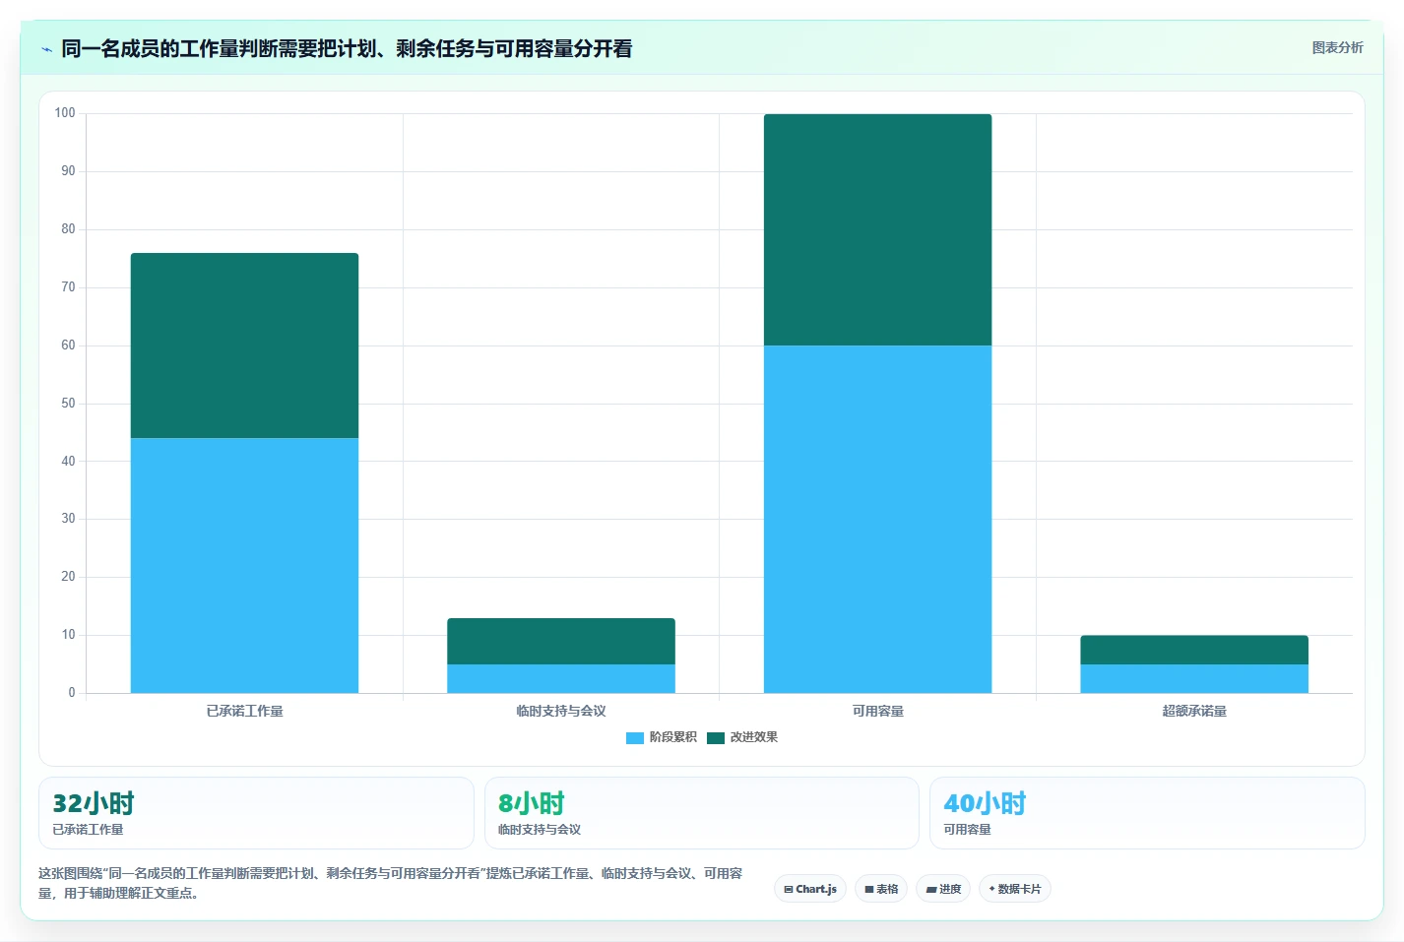Click the green segment of 超额承诺量 bar

[1194, 650]
